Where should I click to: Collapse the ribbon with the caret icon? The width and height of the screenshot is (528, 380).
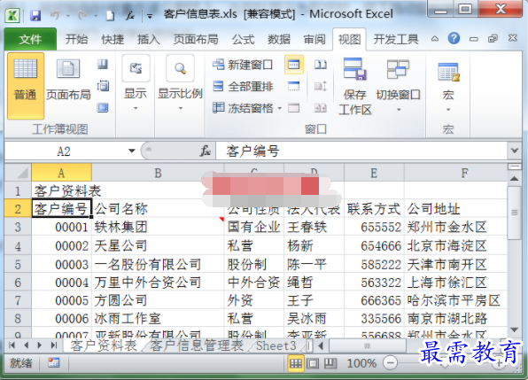(x=435, y=39)
